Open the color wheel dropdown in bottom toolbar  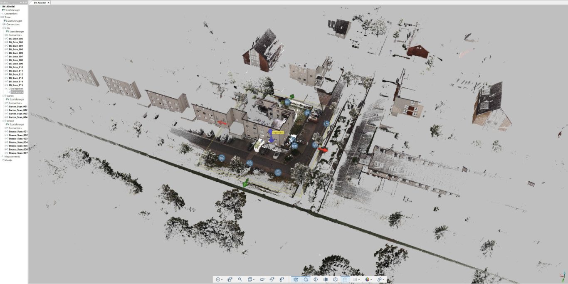372,280
